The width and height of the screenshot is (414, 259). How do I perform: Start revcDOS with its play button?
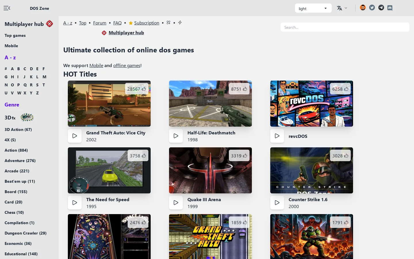[x=277, y=136]
